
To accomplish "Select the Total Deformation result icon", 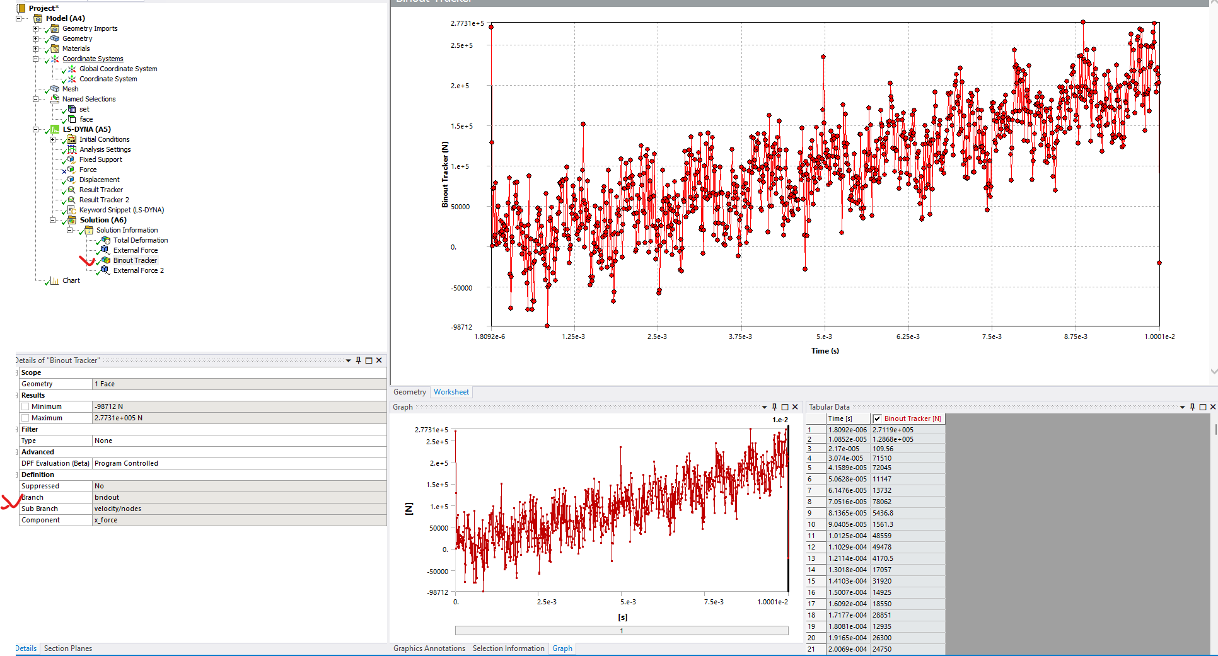I will click(x=106, y=240).
